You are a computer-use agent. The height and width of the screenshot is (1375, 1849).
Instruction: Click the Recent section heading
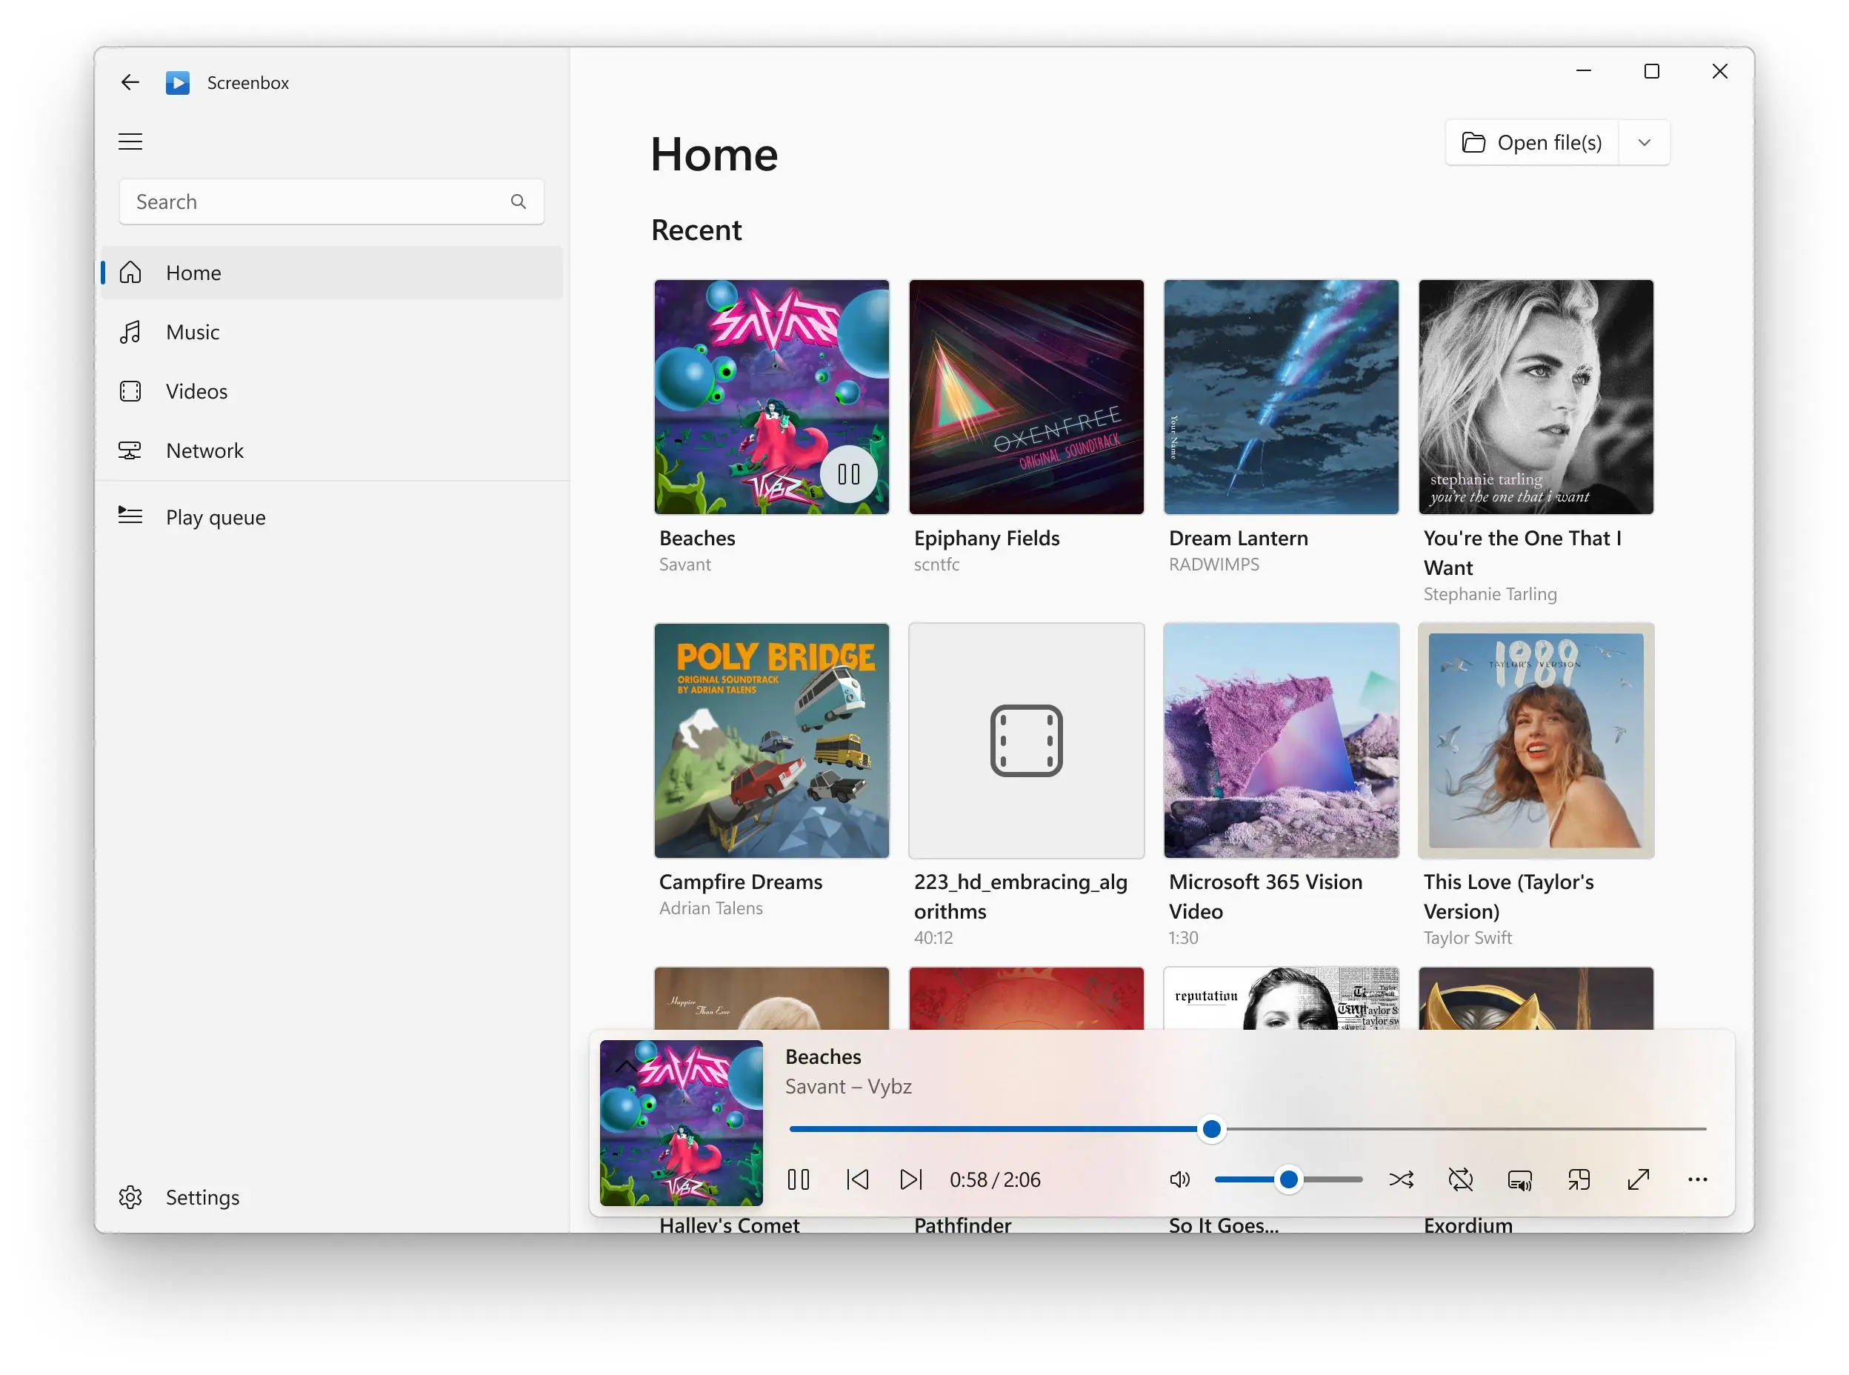[x=696, y=230]
